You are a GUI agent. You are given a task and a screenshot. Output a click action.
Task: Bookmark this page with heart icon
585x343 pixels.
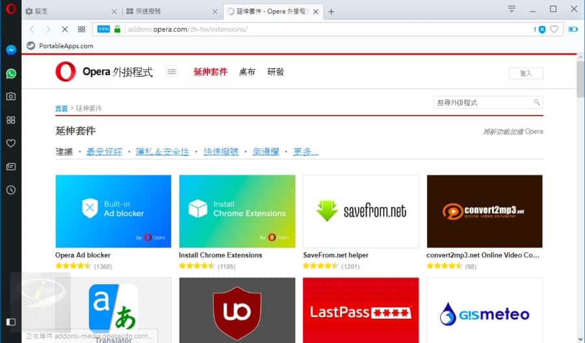[x=554, y=29]
